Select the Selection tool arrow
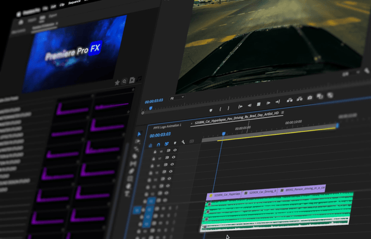 [139, 134]
